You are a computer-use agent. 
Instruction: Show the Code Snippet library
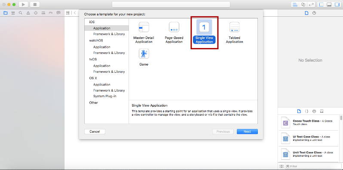(306, 111)
